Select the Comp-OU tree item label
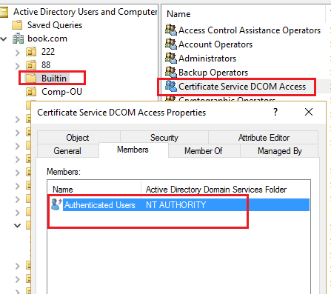Image resolution: width=331 pixels, height=294 pixels. [61, 92]
